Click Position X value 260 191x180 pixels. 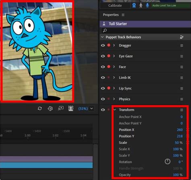[180, 130]
